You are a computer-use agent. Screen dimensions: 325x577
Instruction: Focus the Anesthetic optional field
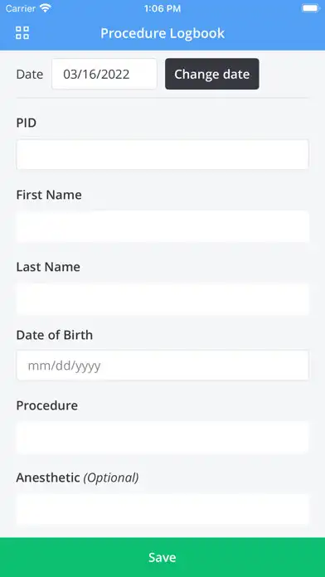(x=162, y=509)
